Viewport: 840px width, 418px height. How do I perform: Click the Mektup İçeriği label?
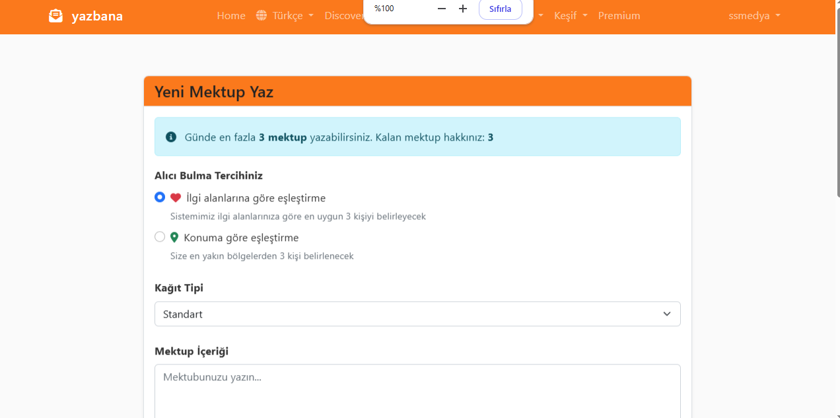click(192, 351)
